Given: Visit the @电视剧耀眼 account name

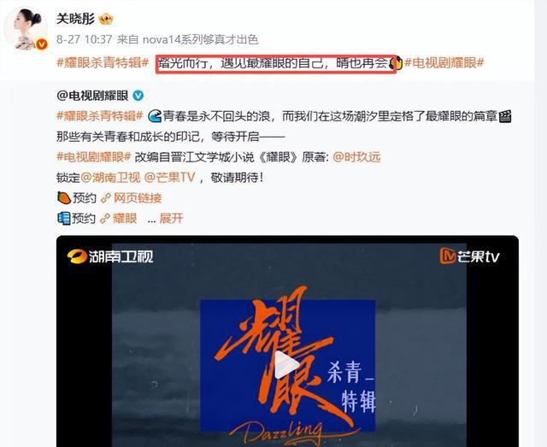Looking at the screenshot, I should pyautogui.click(x=92, y=95).
